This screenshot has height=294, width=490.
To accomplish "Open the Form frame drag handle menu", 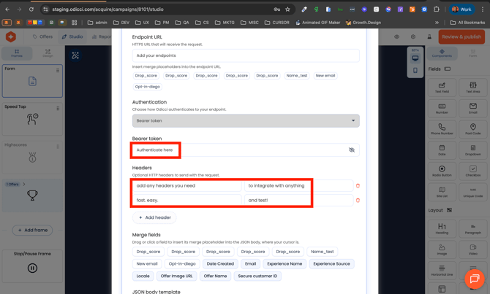I will tap(58, 71).
